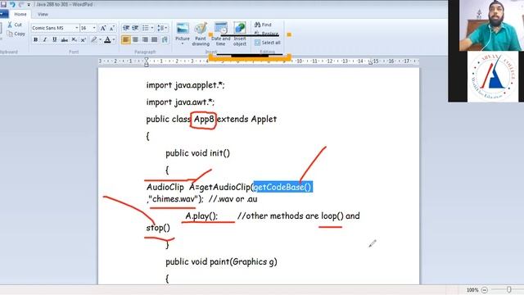524x295 pixels.
Task: Click the 'A.play();' statement
Action: click(x=201, y=216)
